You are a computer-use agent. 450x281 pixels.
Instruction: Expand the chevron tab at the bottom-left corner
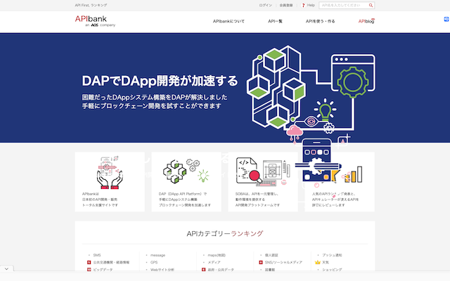click(x=6, y=269)
